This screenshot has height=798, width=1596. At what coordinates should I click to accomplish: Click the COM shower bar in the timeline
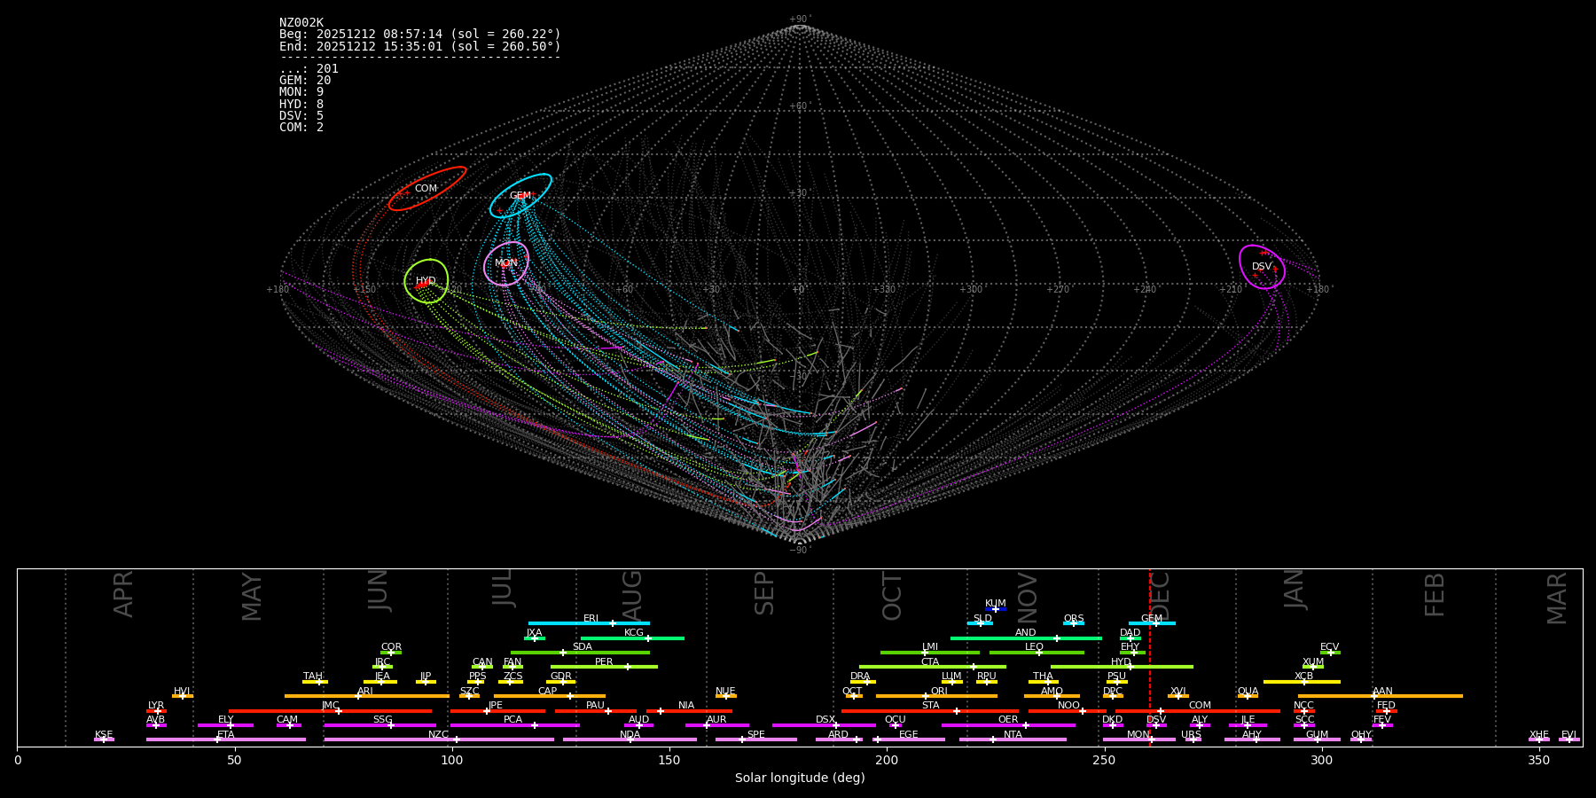[1198, 711]
